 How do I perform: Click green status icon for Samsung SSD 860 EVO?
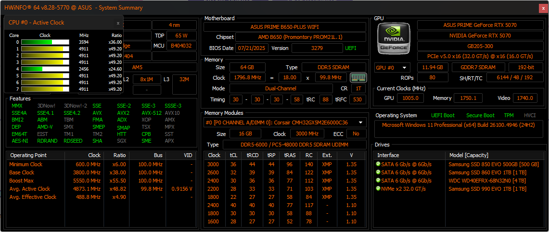[x=378, y=172]
